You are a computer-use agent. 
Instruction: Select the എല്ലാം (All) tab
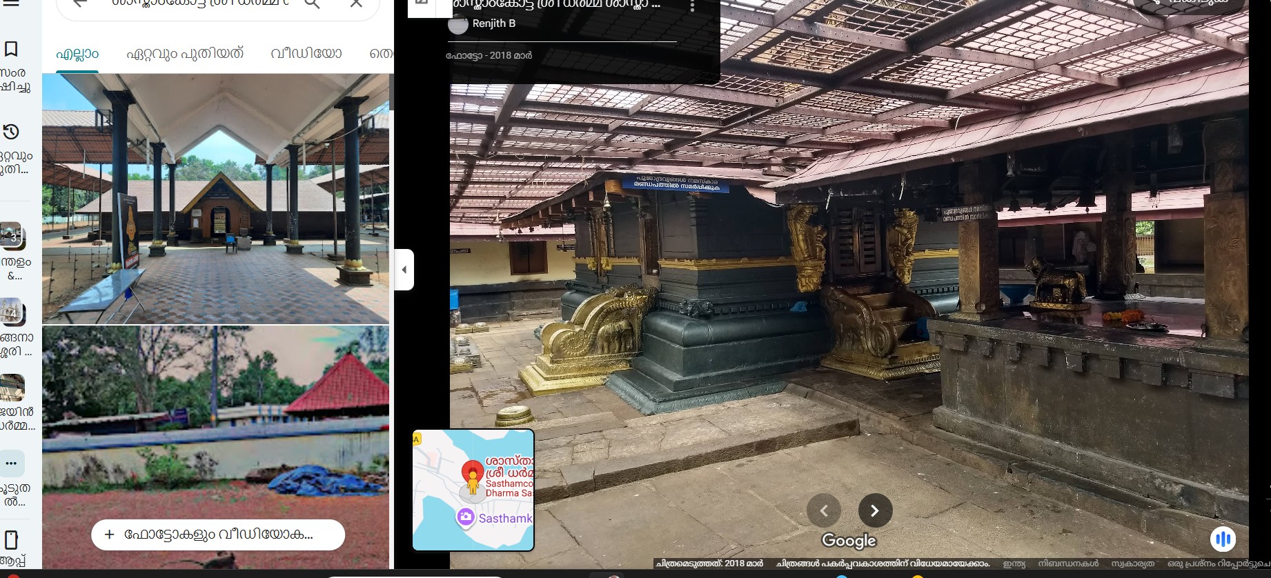pos(77,54)
